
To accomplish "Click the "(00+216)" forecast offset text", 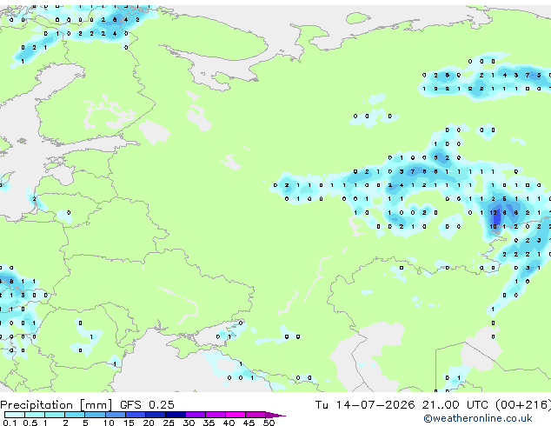I will click(x=523, y=405).
